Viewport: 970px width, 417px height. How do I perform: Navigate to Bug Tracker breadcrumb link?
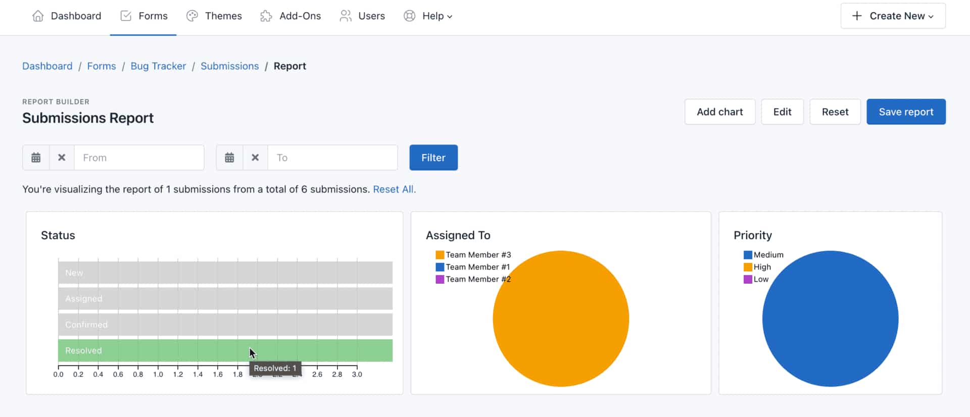pos(158,66)
